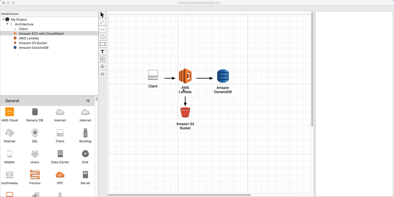394x197 pixels.
Task: Select the Text tool
Action: coord(102,52)
